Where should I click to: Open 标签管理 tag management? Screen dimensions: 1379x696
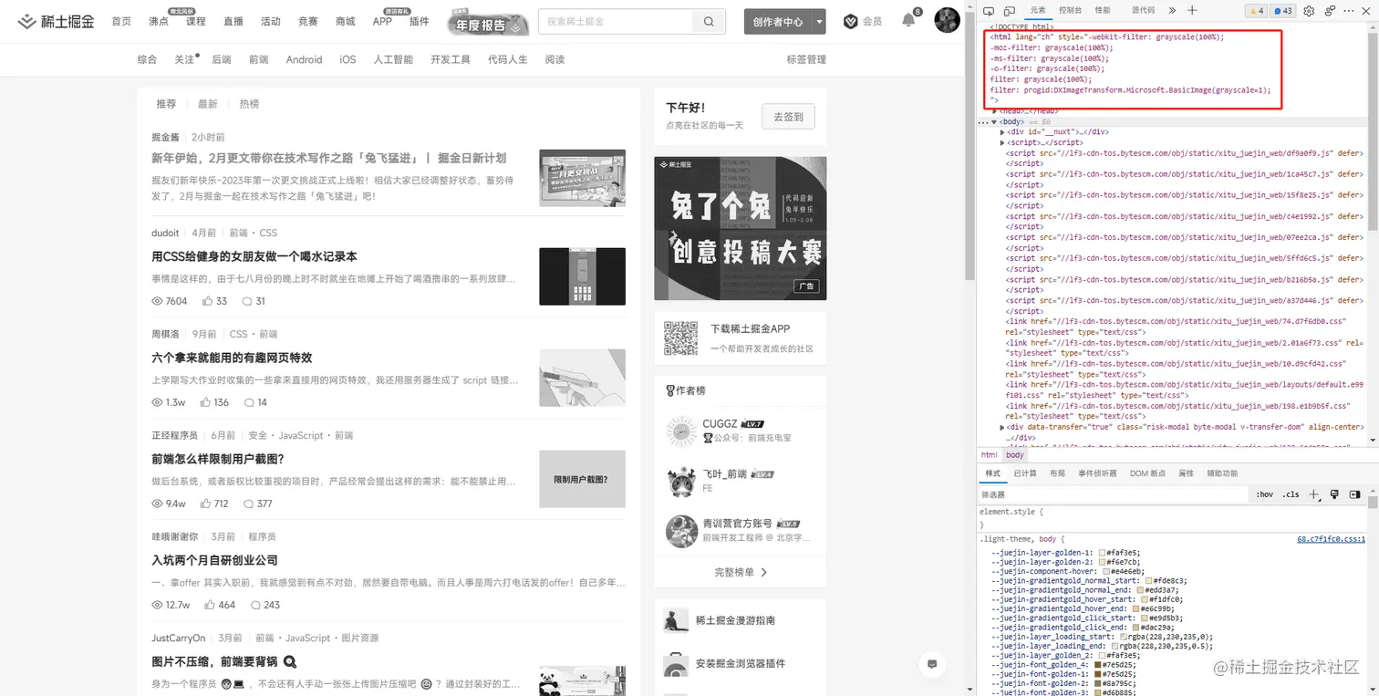point(806,59)
